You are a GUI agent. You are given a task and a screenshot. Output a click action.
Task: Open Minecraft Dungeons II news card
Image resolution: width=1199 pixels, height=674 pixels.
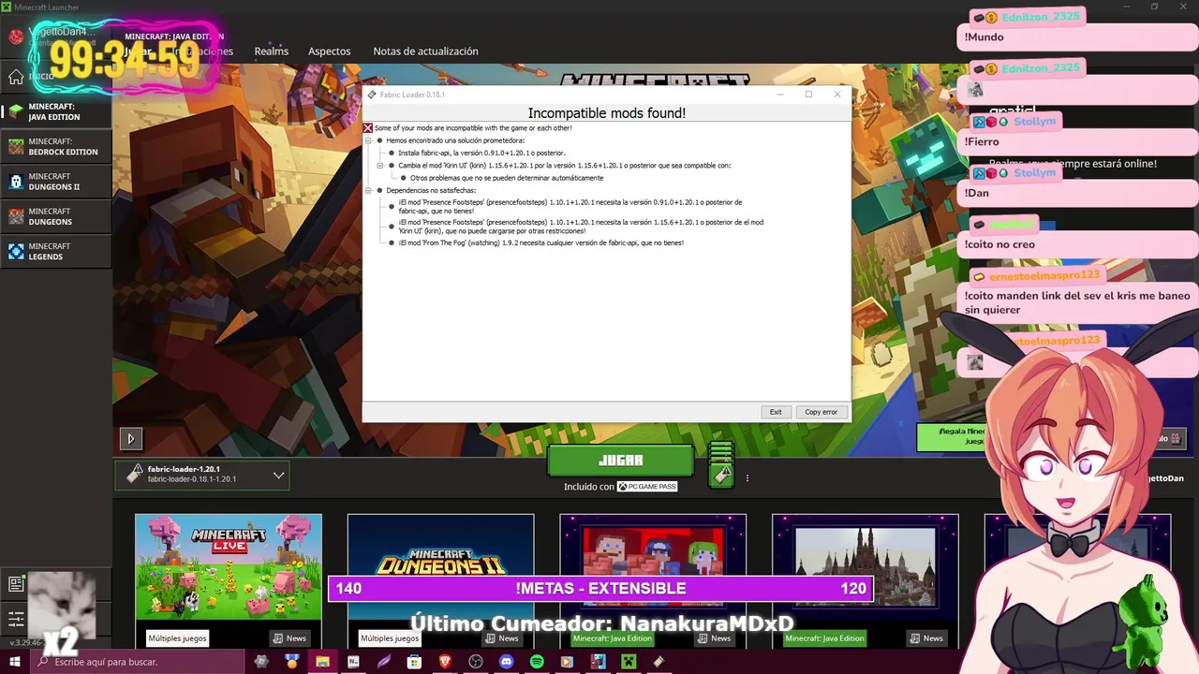440,580
